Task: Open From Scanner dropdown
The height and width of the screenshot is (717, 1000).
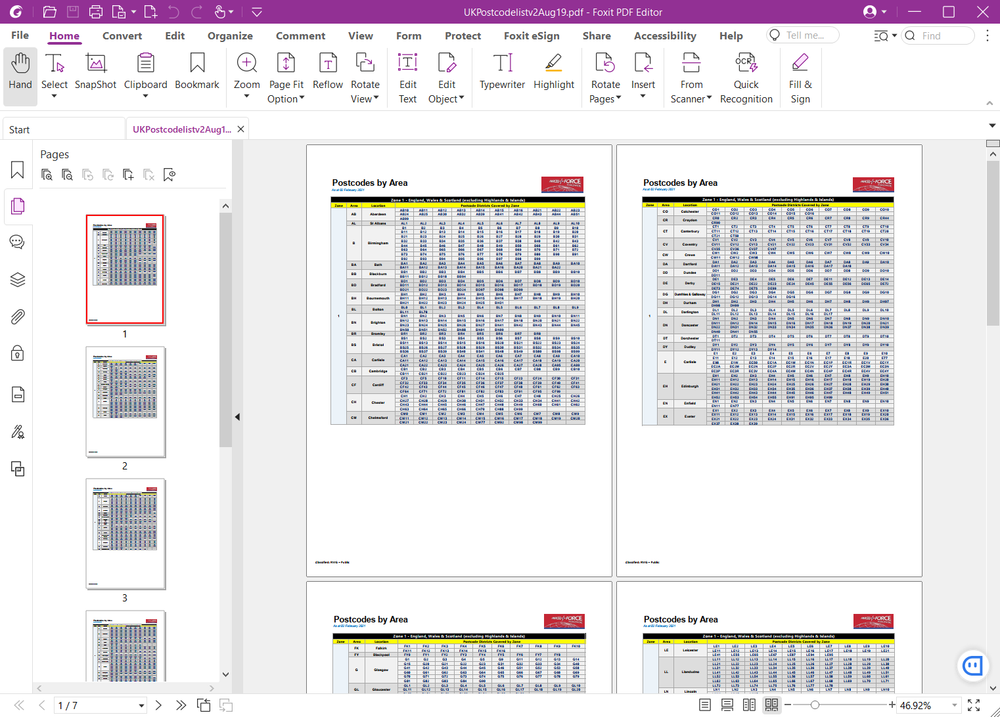Action: click(x=709, y=98)
